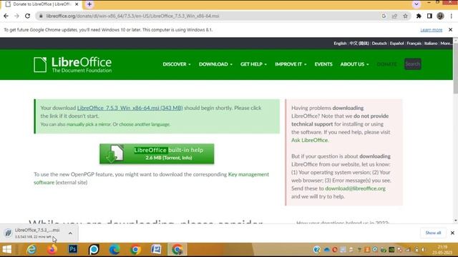Expand the GET HELP menu
This screenshot has height=257, width=458.
tap(253, 64)
